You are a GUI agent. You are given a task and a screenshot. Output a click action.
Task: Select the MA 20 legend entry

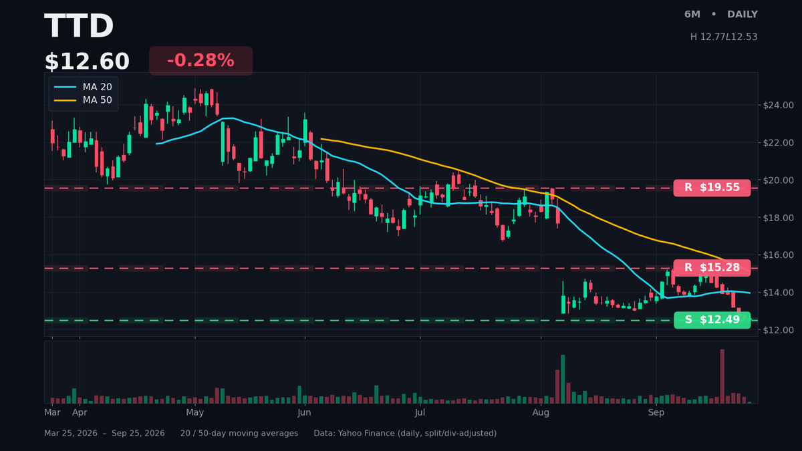coord(83,87)
